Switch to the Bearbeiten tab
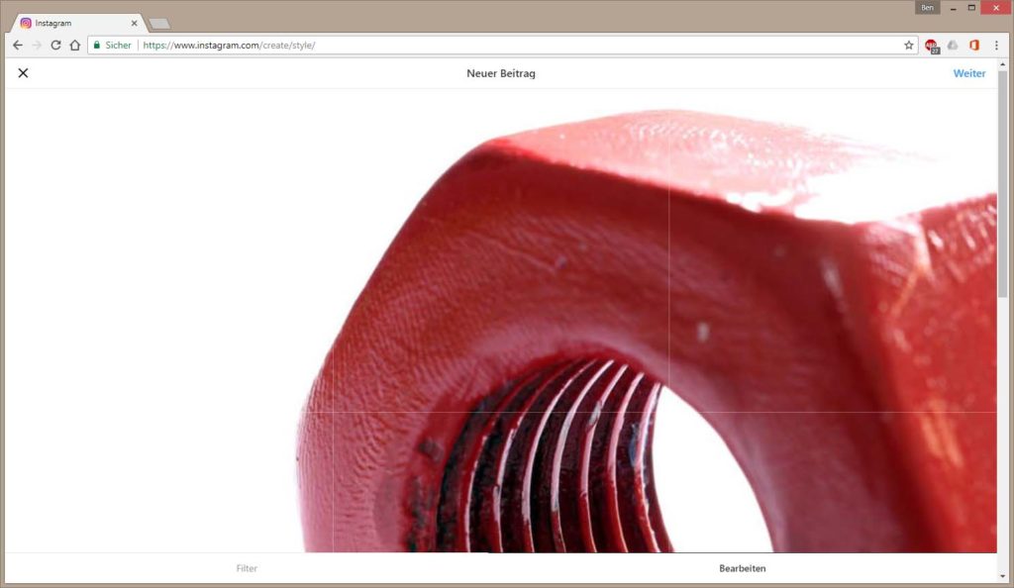 [743, 568]
